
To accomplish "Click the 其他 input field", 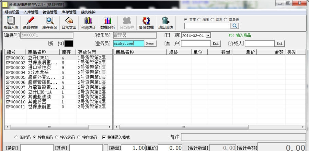I will point(86,148).
